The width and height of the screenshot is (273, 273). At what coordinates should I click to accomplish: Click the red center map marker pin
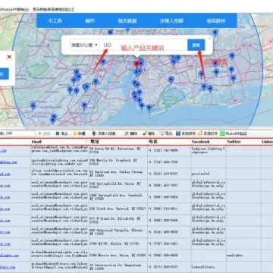click(x=137, y=64)
